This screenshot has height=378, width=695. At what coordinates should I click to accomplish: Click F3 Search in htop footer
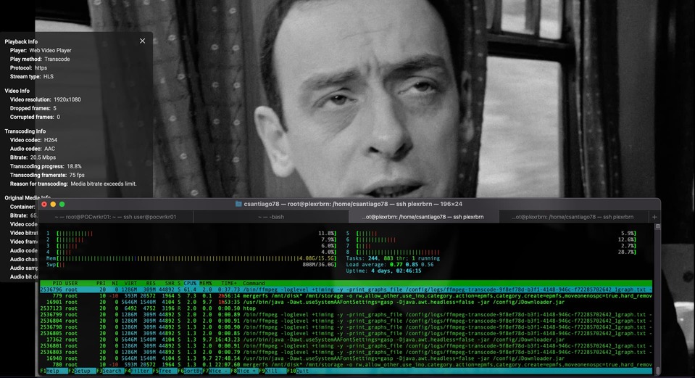pyautogui.click(x=109, y=371)
